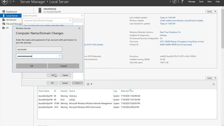
Task: Click the back navigation arrow
Action: click(5, 2)
